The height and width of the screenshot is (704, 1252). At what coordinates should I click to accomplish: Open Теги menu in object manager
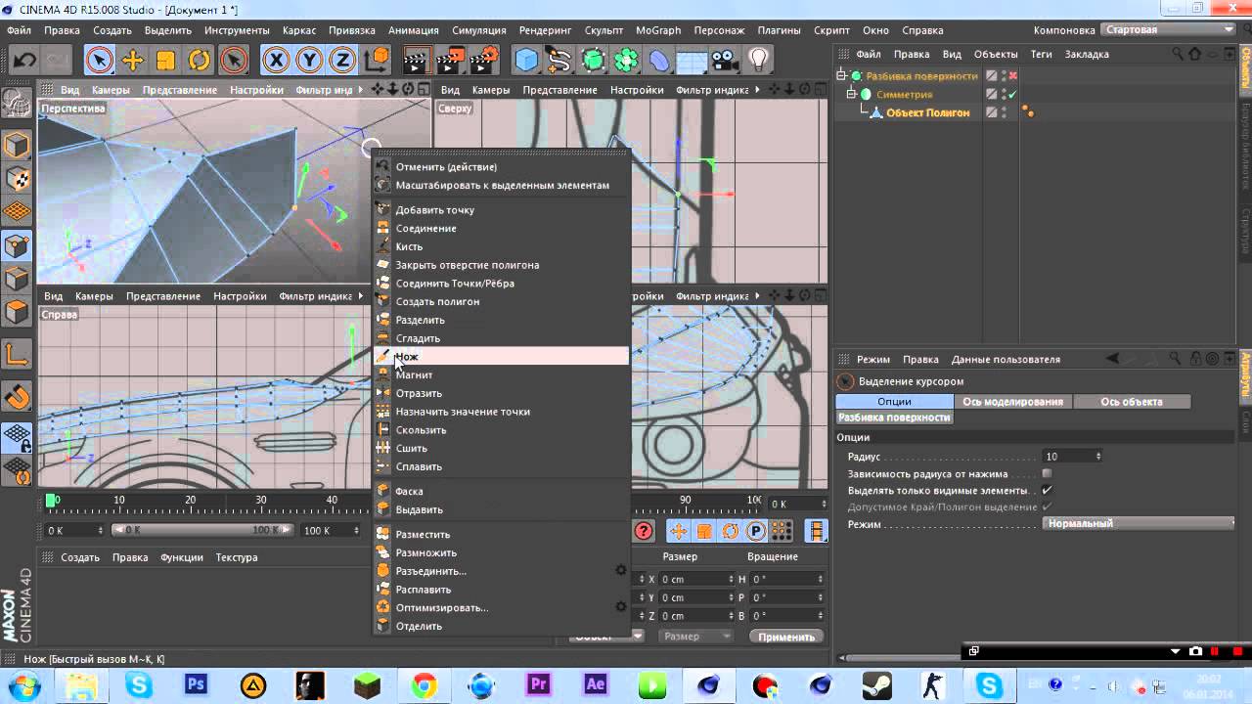pyautogui.click(x=1041, y=54)
